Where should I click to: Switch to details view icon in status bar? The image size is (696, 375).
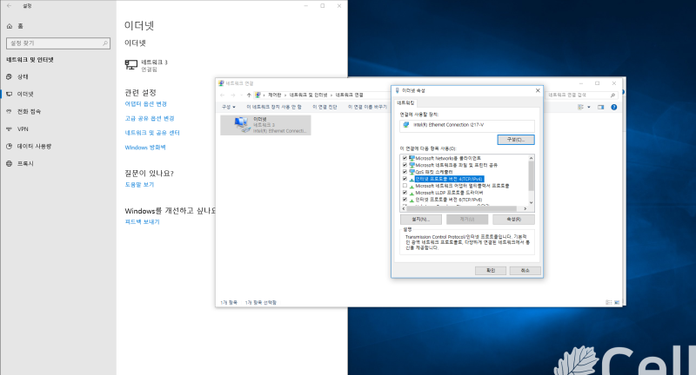tap(608, 302)
